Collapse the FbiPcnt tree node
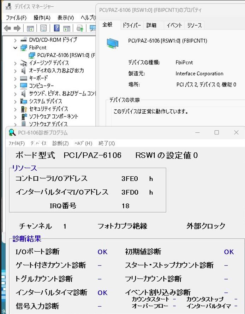 [15, 48]
